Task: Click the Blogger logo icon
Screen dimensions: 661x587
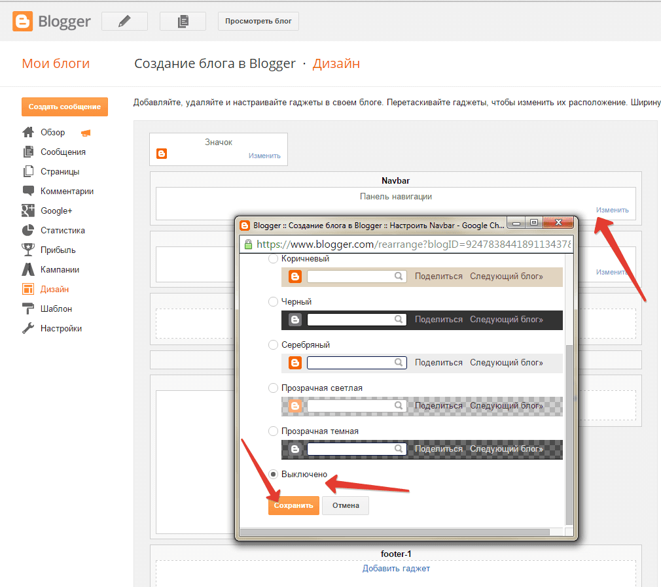Action: pos(22,22)
